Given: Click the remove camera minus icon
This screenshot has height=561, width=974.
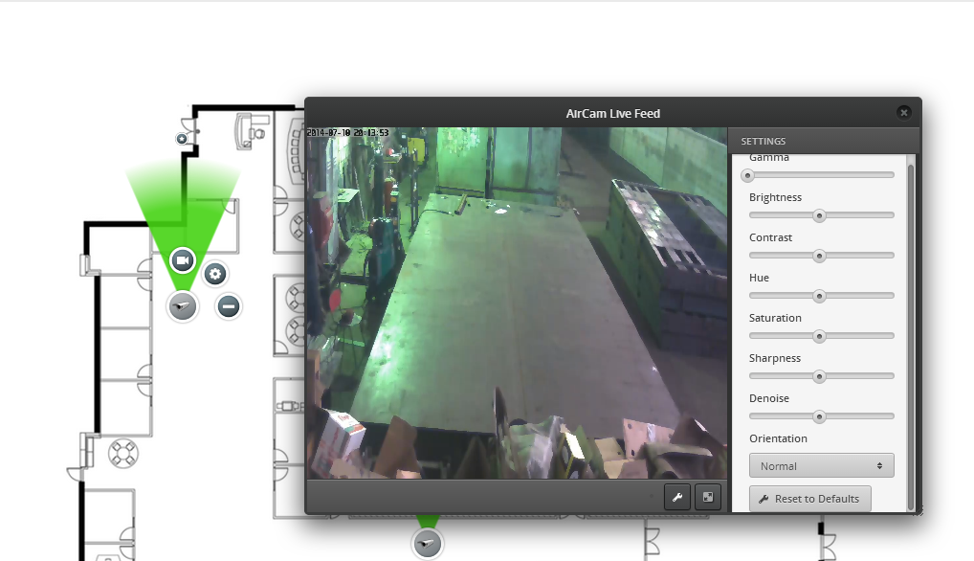Looking at the screenshot, I should click(x=228, y=306).
